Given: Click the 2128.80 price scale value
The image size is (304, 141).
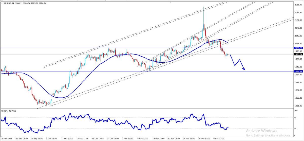Looking at the screenshot, I should (298, 12).
